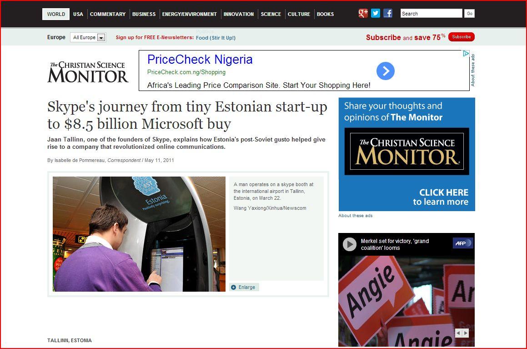Open the ENERGY/ENVIRONMENT section
527x349 pixels.
pos(189,14)
